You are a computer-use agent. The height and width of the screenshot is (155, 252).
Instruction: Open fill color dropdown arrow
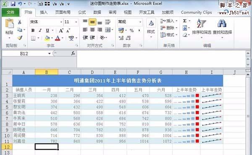pyautogui.click(x=52, y=38)
